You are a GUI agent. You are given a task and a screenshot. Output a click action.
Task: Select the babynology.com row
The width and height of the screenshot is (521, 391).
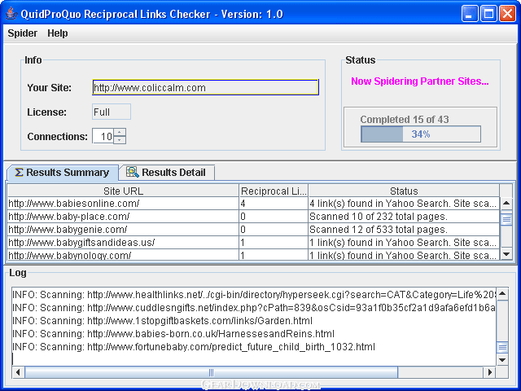tap(253, 255)
